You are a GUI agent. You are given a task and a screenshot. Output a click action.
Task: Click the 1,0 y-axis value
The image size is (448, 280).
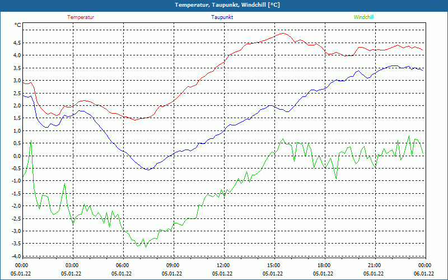coord(17,130)
